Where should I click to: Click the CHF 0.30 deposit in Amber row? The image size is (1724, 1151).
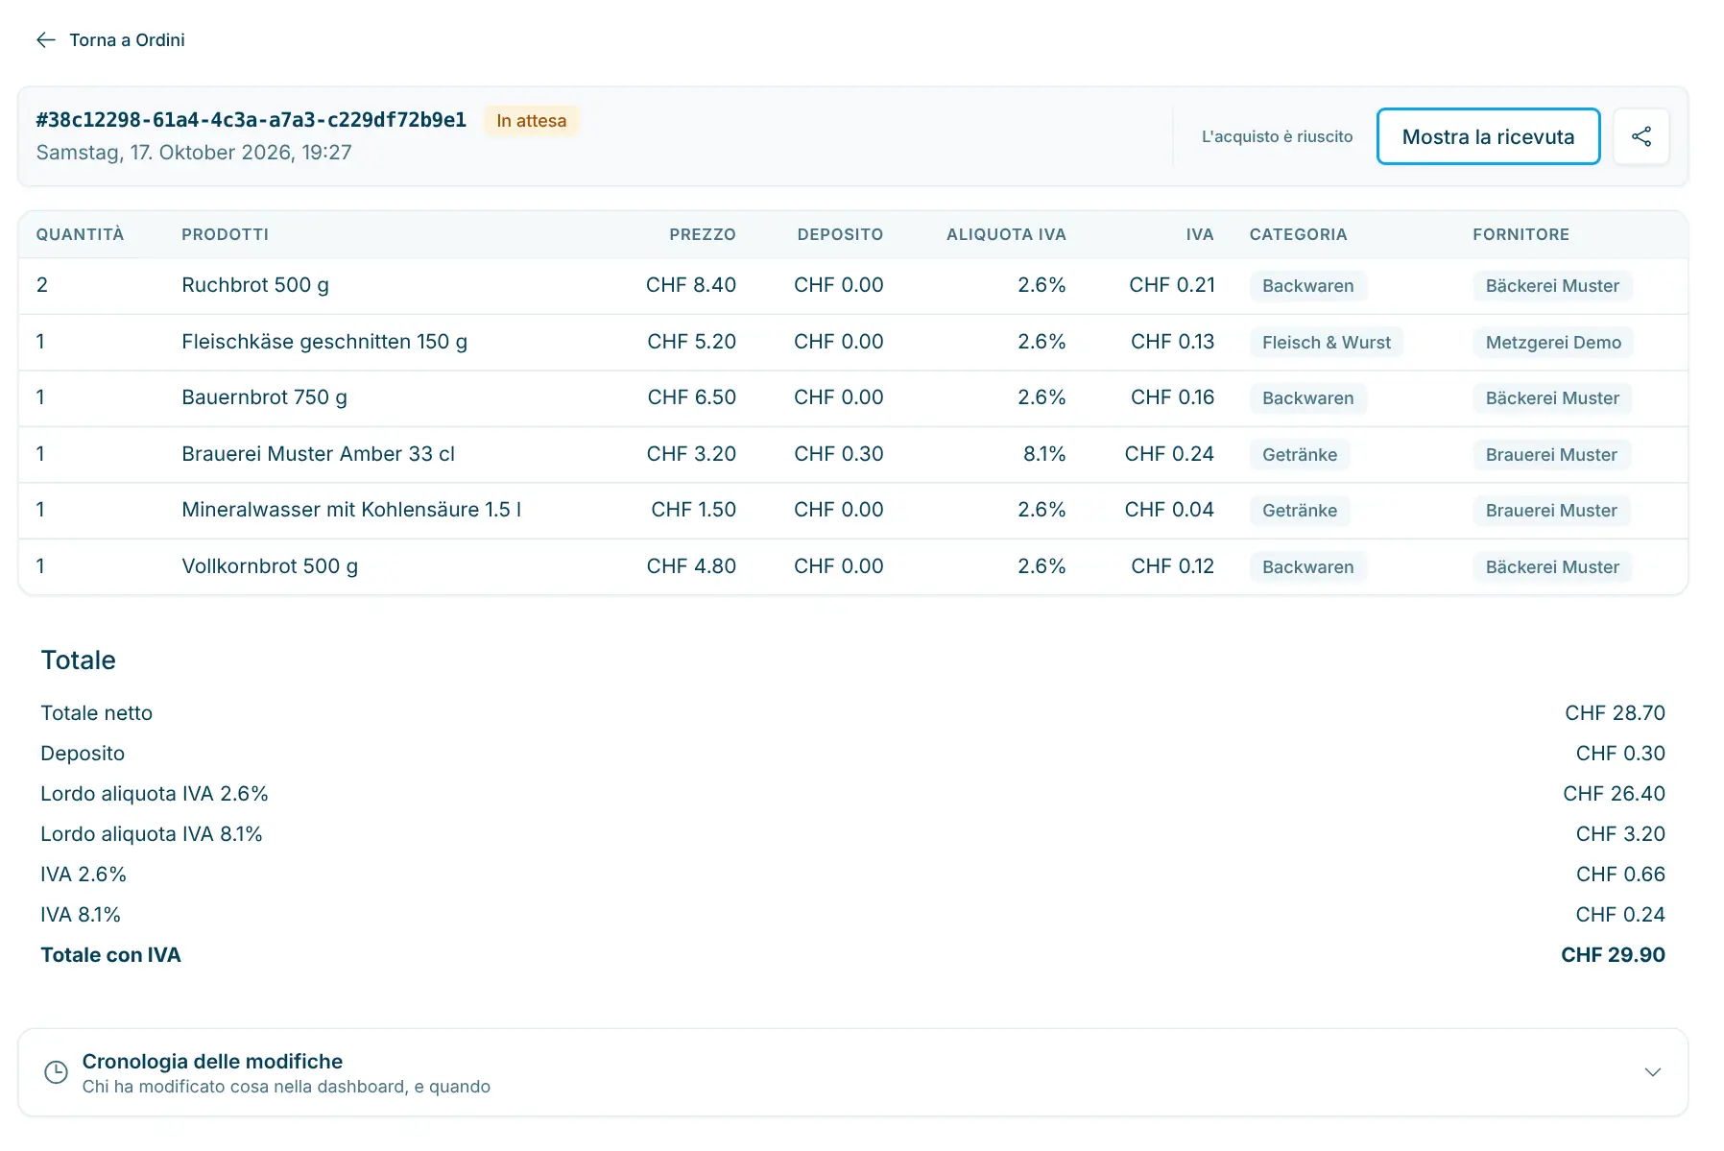(x=838, y=454)
